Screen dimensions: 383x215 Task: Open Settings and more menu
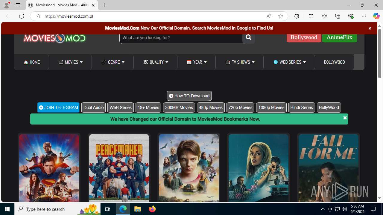coord(364,16)
